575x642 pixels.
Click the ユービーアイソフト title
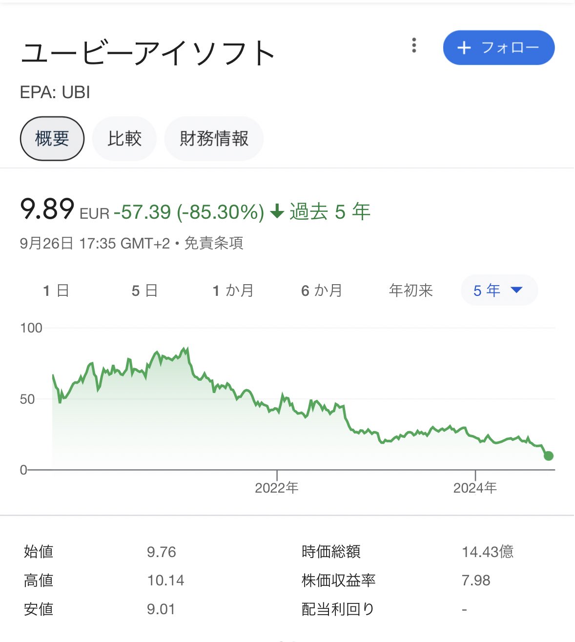(149, 52)
